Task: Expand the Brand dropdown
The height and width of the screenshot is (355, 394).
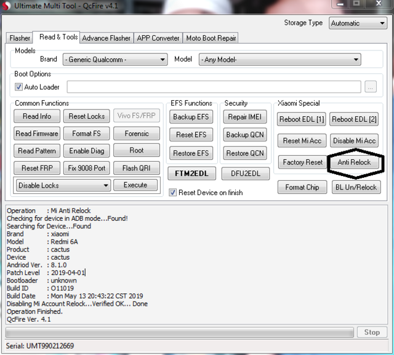Action: pos(115,60)
